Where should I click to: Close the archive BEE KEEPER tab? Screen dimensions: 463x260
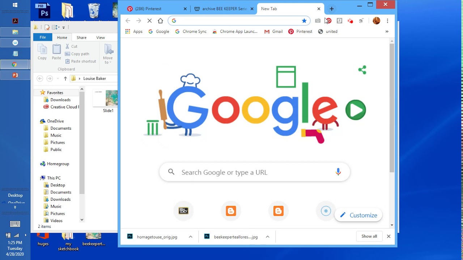252,9
